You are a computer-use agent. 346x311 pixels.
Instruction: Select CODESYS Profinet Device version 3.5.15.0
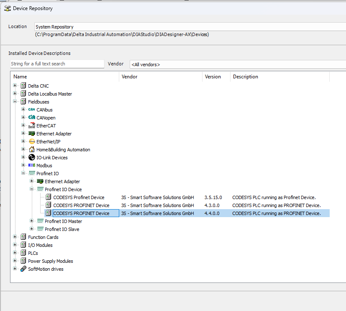(x=79, y=197)
